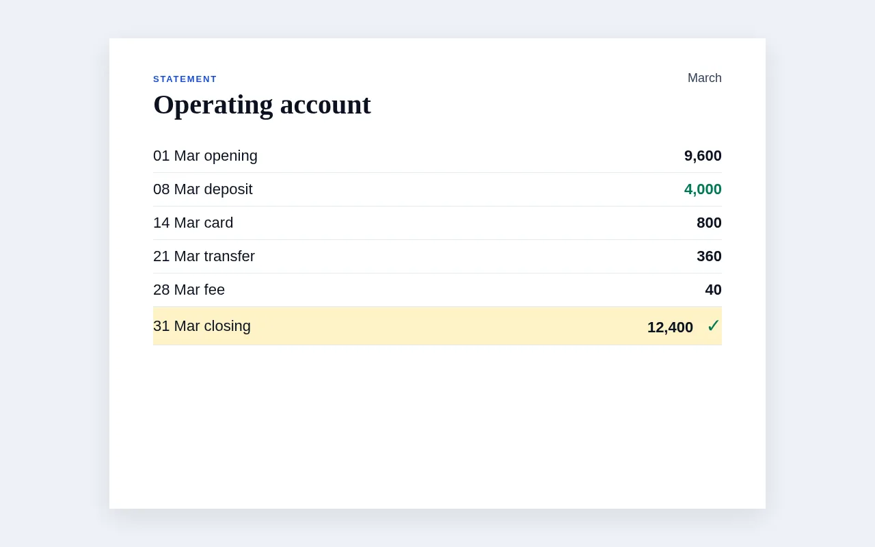875x547 pixels.
Task: Click the green 4,000 deposit amount
Action: pyautogui.click(x=703, y=189)
